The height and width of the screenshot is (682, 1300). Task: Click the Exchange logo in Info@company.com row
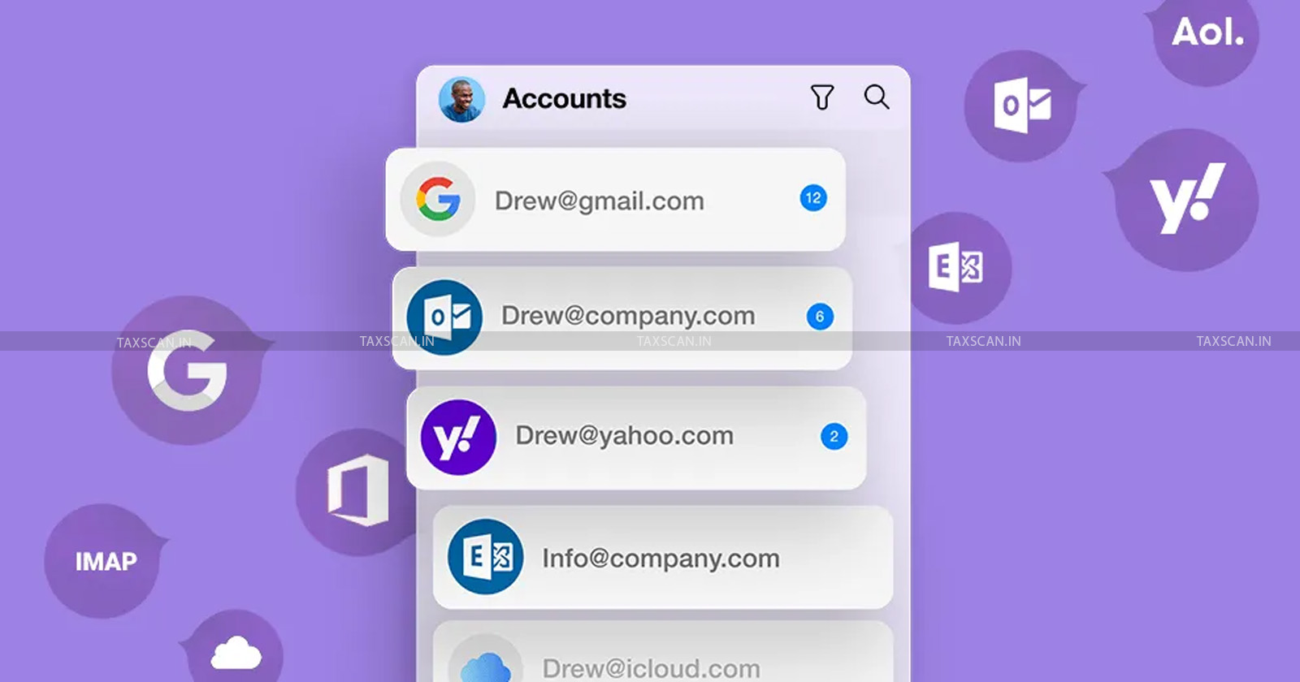486,557
